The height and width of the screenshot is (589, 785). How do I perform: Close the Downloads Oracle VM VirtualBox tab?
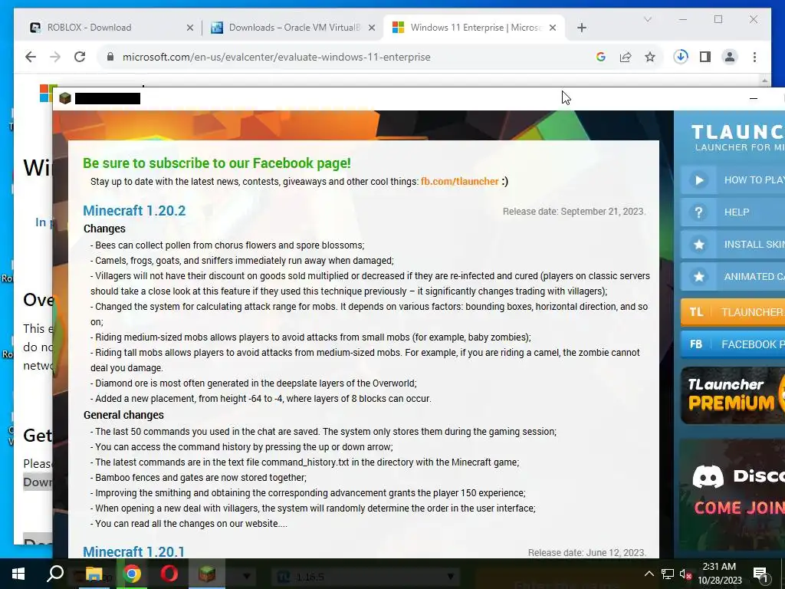click(x=372, y=28)
